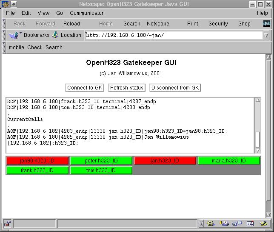Click the CurrentCalls line in status text

pyautogui.click(x=25, y=119)
